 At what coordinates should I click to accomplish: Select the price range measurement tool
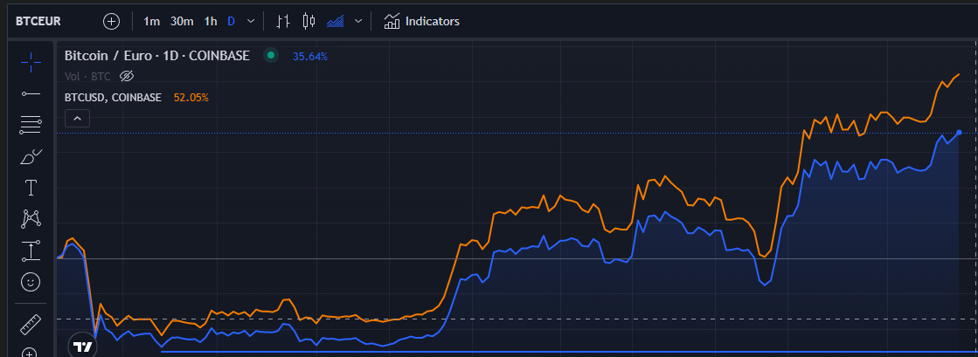(x=31, y=251)
